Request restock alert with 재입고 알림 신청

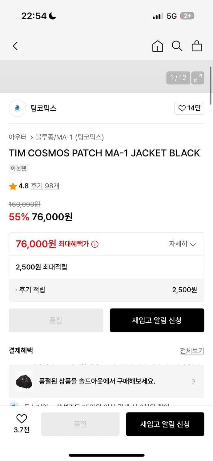(x=157, y=320)
